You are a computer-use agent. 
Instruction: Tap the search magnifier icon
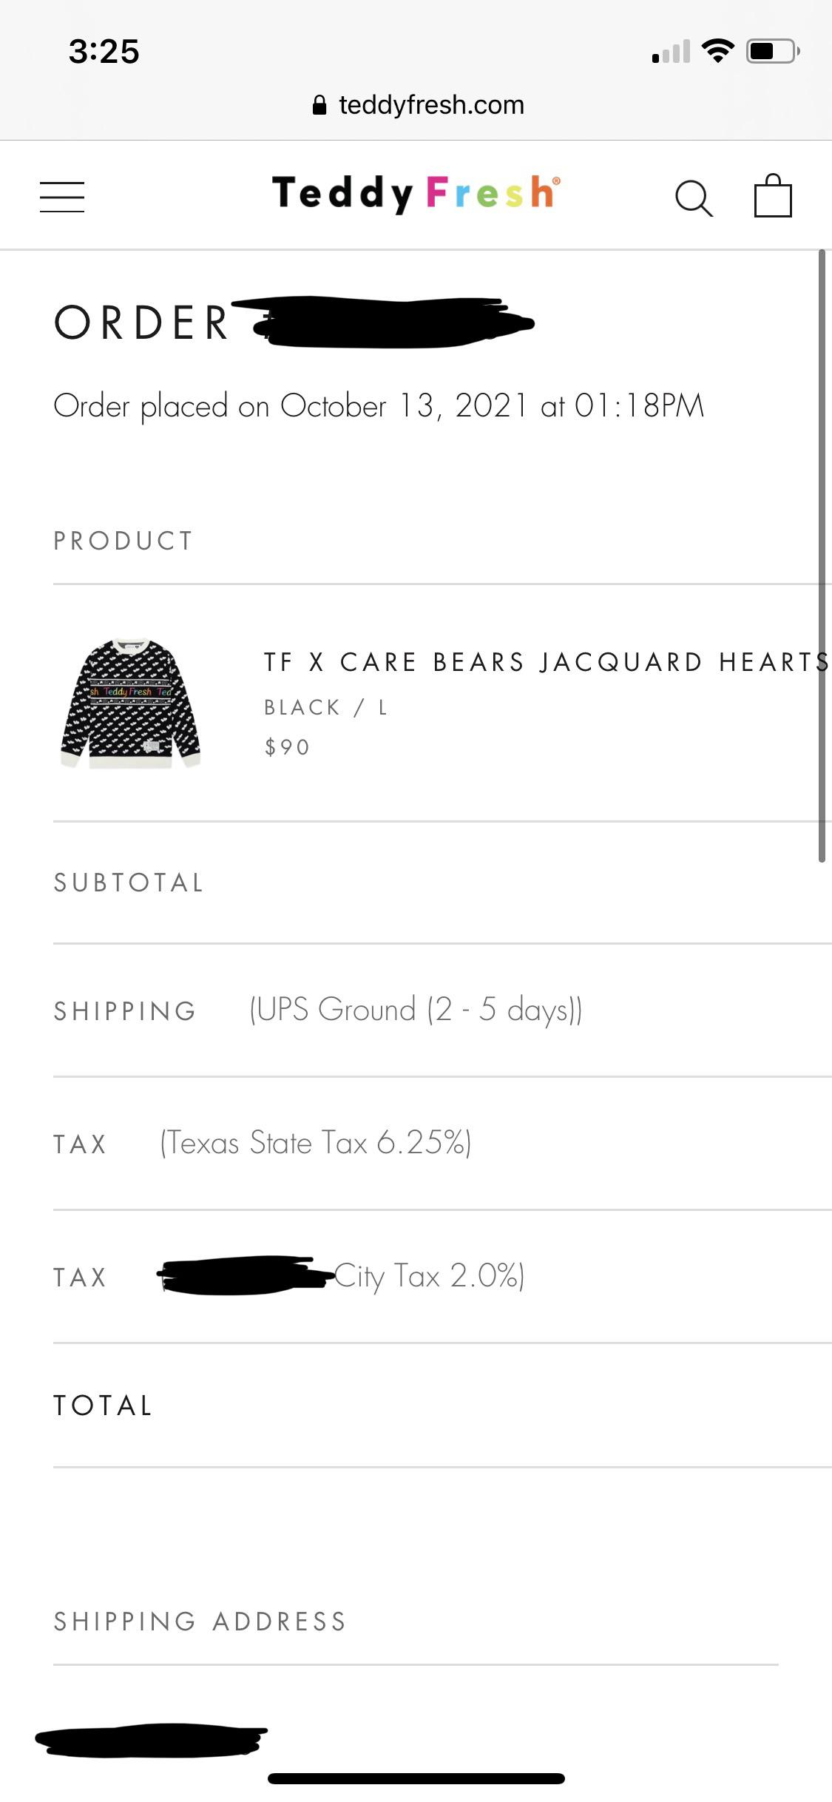tap(694, 198)
